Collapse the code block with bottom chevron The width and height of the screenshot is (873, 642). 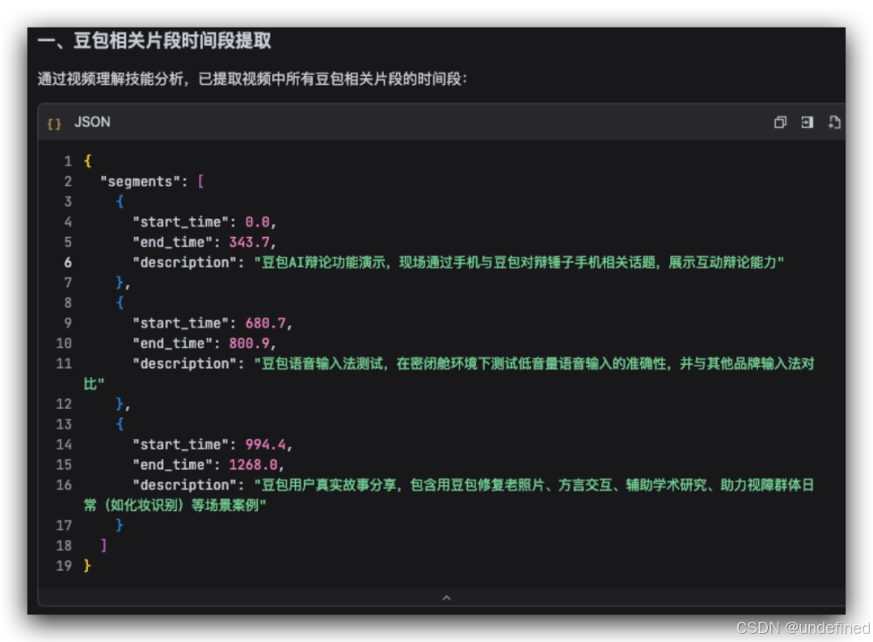click(x=446, y=598)
